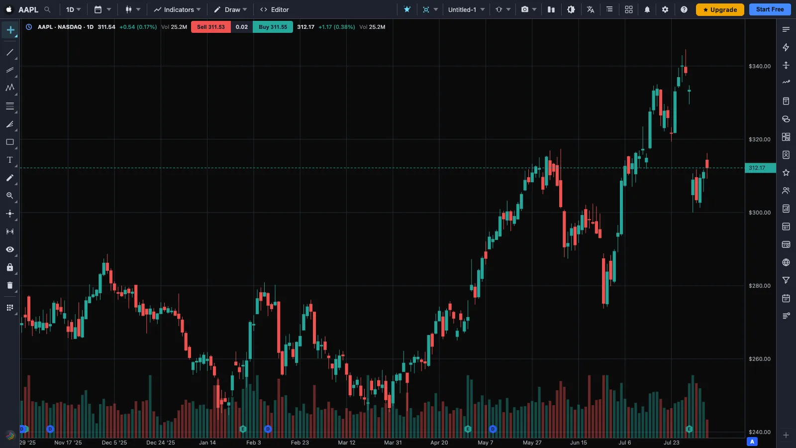Select the crosshair cursor tool

pyautogui.click(x=10, y=30)
